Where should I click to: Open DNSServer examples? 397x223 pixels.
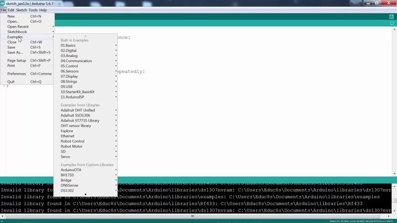click(86, 186)
